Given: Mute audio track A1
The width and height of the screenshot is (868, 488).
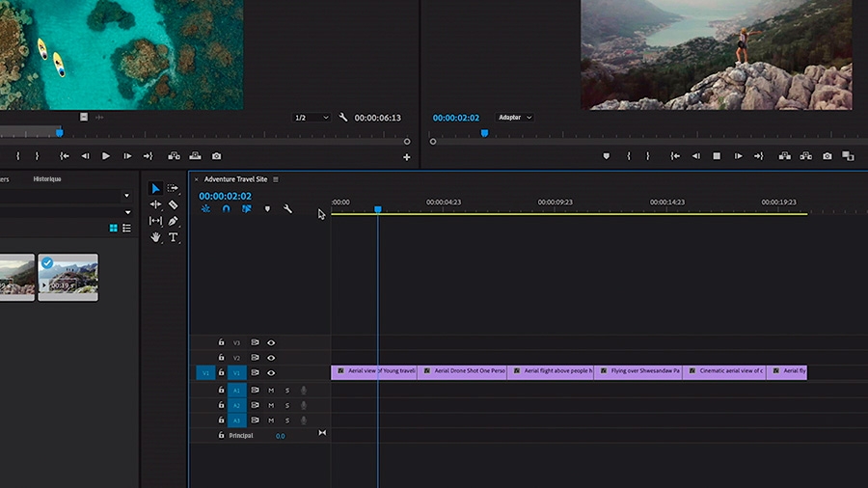Looking at the screenshot, I should point(271,390).
